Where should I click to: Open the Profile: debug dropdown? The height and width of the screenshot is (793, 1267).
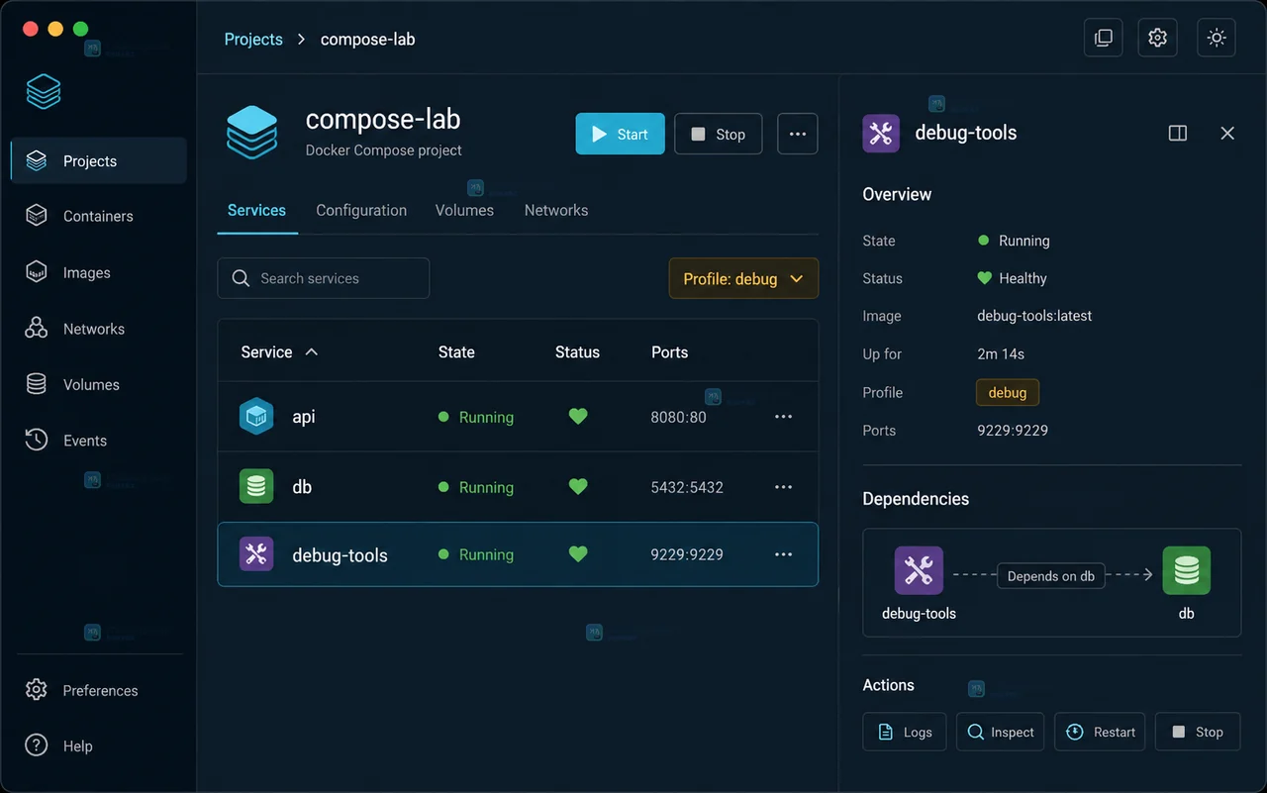tap(743, 278)
